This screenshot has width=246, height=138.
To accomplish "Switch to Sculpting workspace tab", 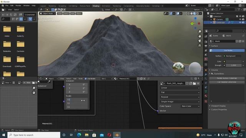I will click(x=62, y=6).
